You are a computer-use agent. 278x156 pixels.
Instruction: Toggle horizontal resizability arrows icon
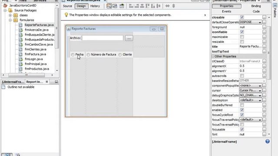[x=167, y=6]
